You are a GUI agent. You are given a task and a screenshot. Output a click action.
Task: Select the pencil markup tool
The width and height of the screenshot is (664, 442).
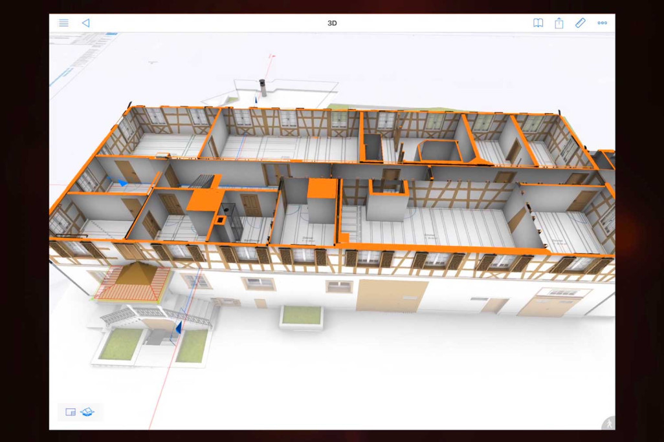click(x=581, y=23)
